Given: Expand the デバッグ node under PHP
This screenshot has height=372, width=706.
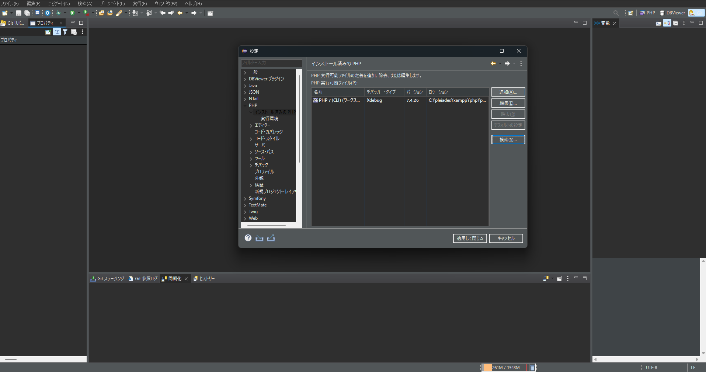Looking at the screenshot, I should point(251,166).
